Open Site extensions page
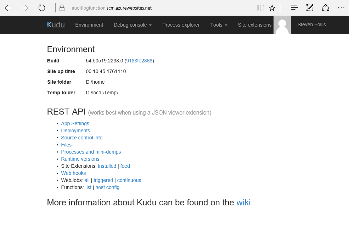Screen dimensions: 349x227 point(255,25)
